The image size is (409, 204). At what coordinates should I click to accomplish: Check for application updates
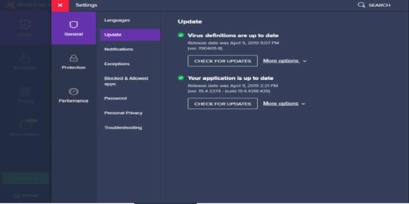tap(223, 104)
